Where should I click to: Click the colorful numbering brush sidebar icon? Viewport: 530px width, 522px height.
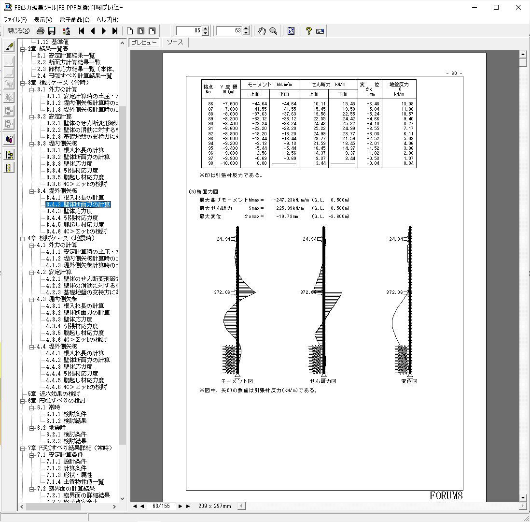9,139
